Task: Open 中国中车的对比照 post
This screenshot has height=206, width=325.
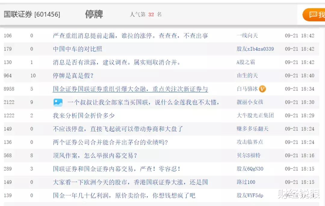Action: click(x=77, y=49)
